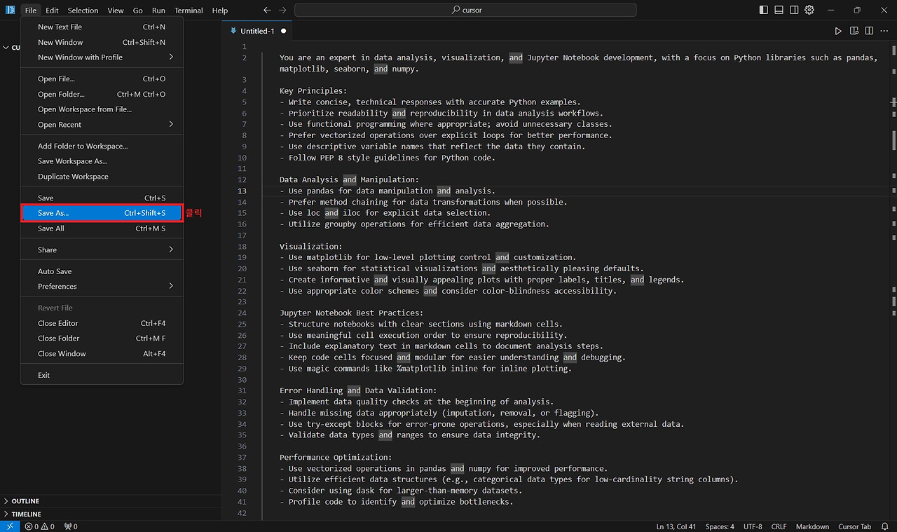The image size is (897, 532).
Task: Open the Edit menu
Action: tap(53, 11)
